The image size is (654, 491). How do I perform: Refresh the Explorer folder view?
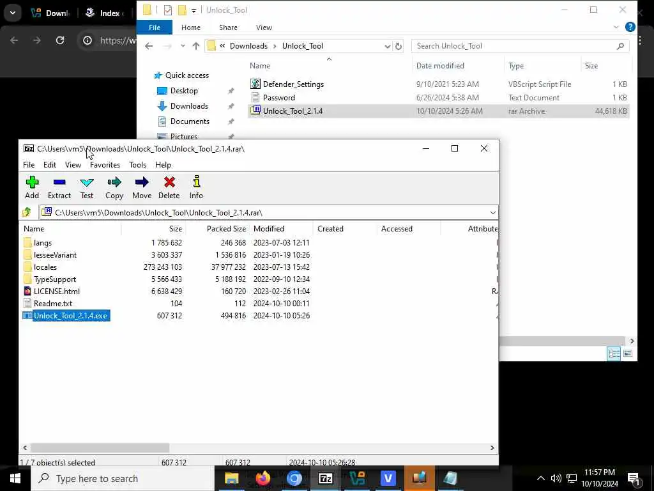pyautogui.click(x=399, y=46)
